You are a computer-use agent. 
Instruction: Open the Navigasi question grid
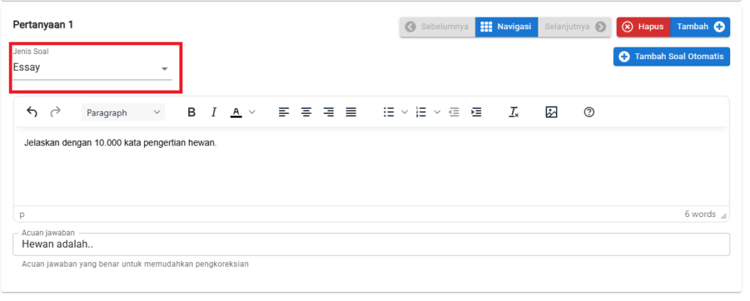507,27
